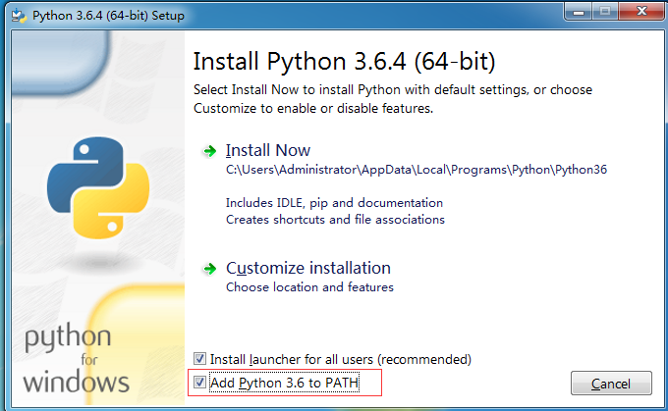Click Install launcher for all users label
Viewport: 668px width, 411px height.
341,360
